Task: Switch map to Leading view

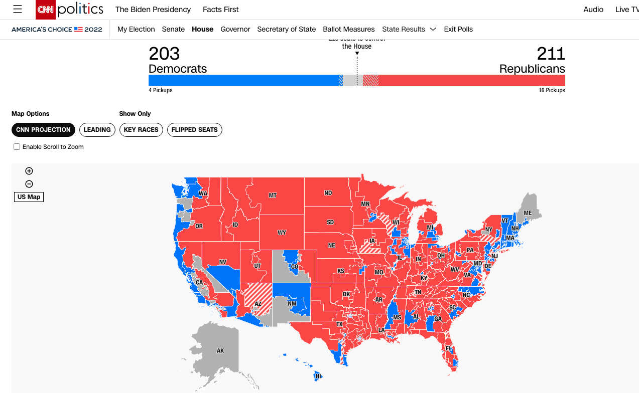Action: click(x=97, y=130)
